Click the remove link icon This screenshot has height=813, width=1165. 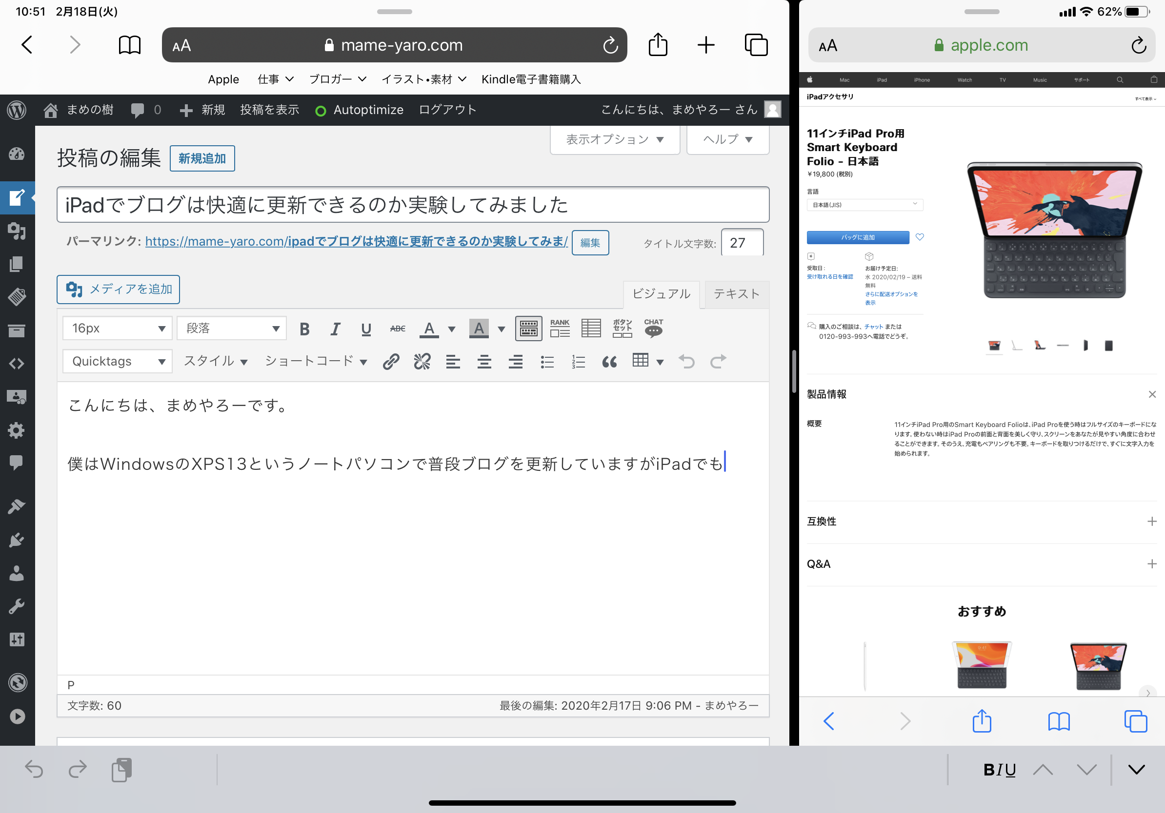click(x=422, y=361)
